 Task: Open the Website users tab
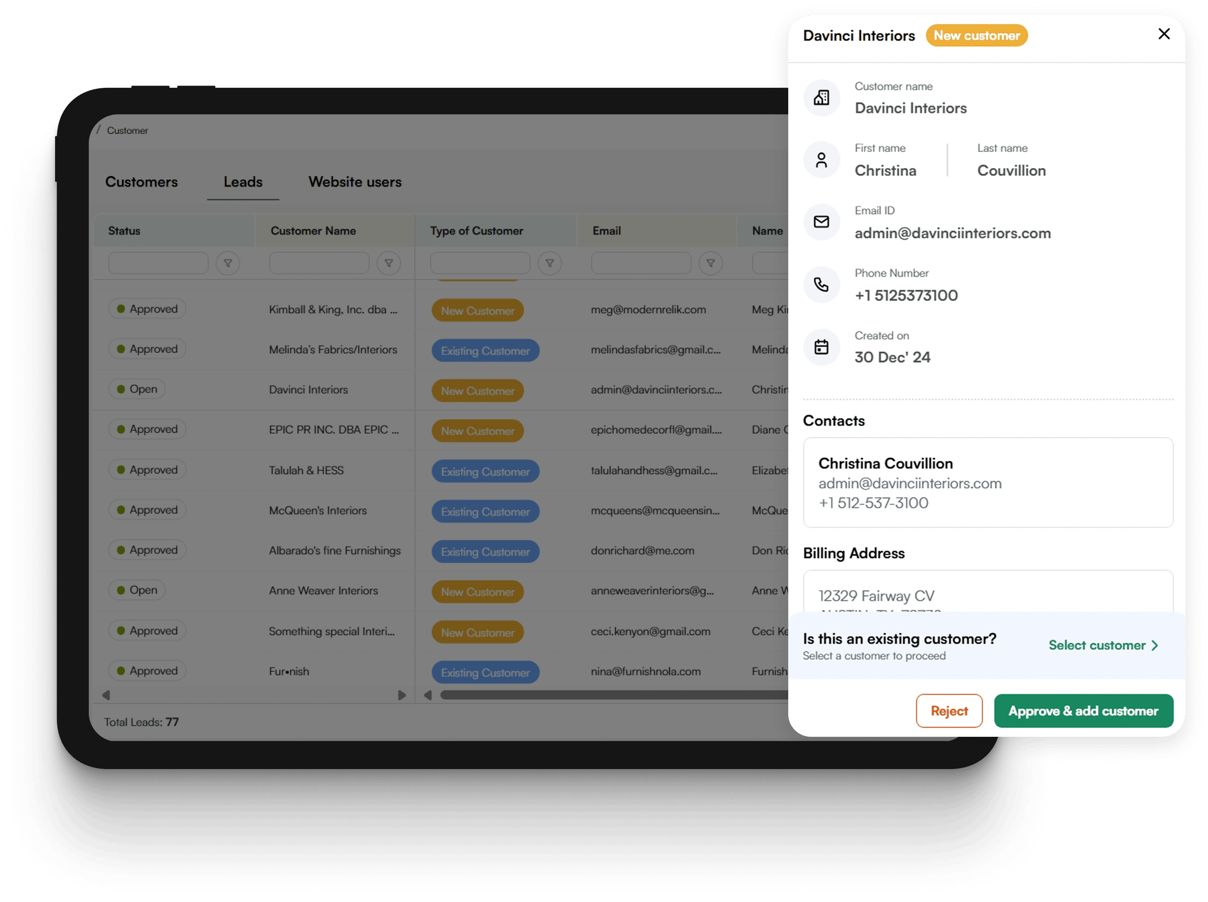[354, 182]
